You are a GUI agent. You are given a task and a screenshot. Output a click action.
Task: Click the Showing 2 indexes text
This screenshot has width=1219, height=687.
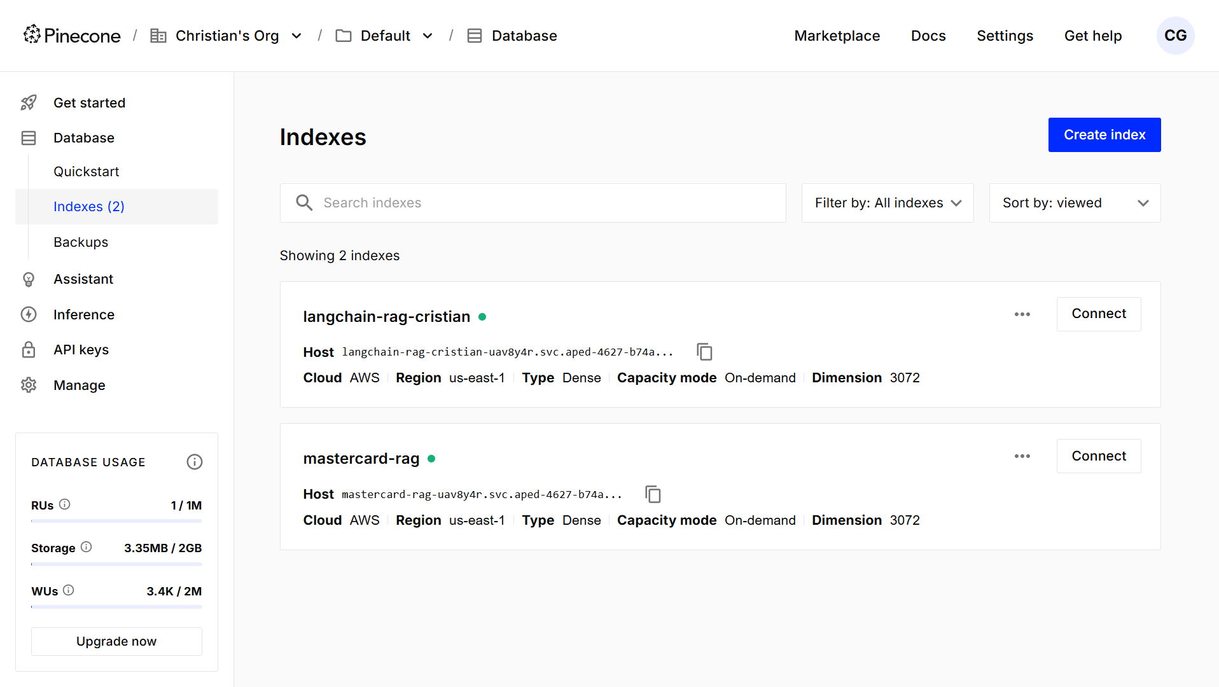click(x=340, y=256)
